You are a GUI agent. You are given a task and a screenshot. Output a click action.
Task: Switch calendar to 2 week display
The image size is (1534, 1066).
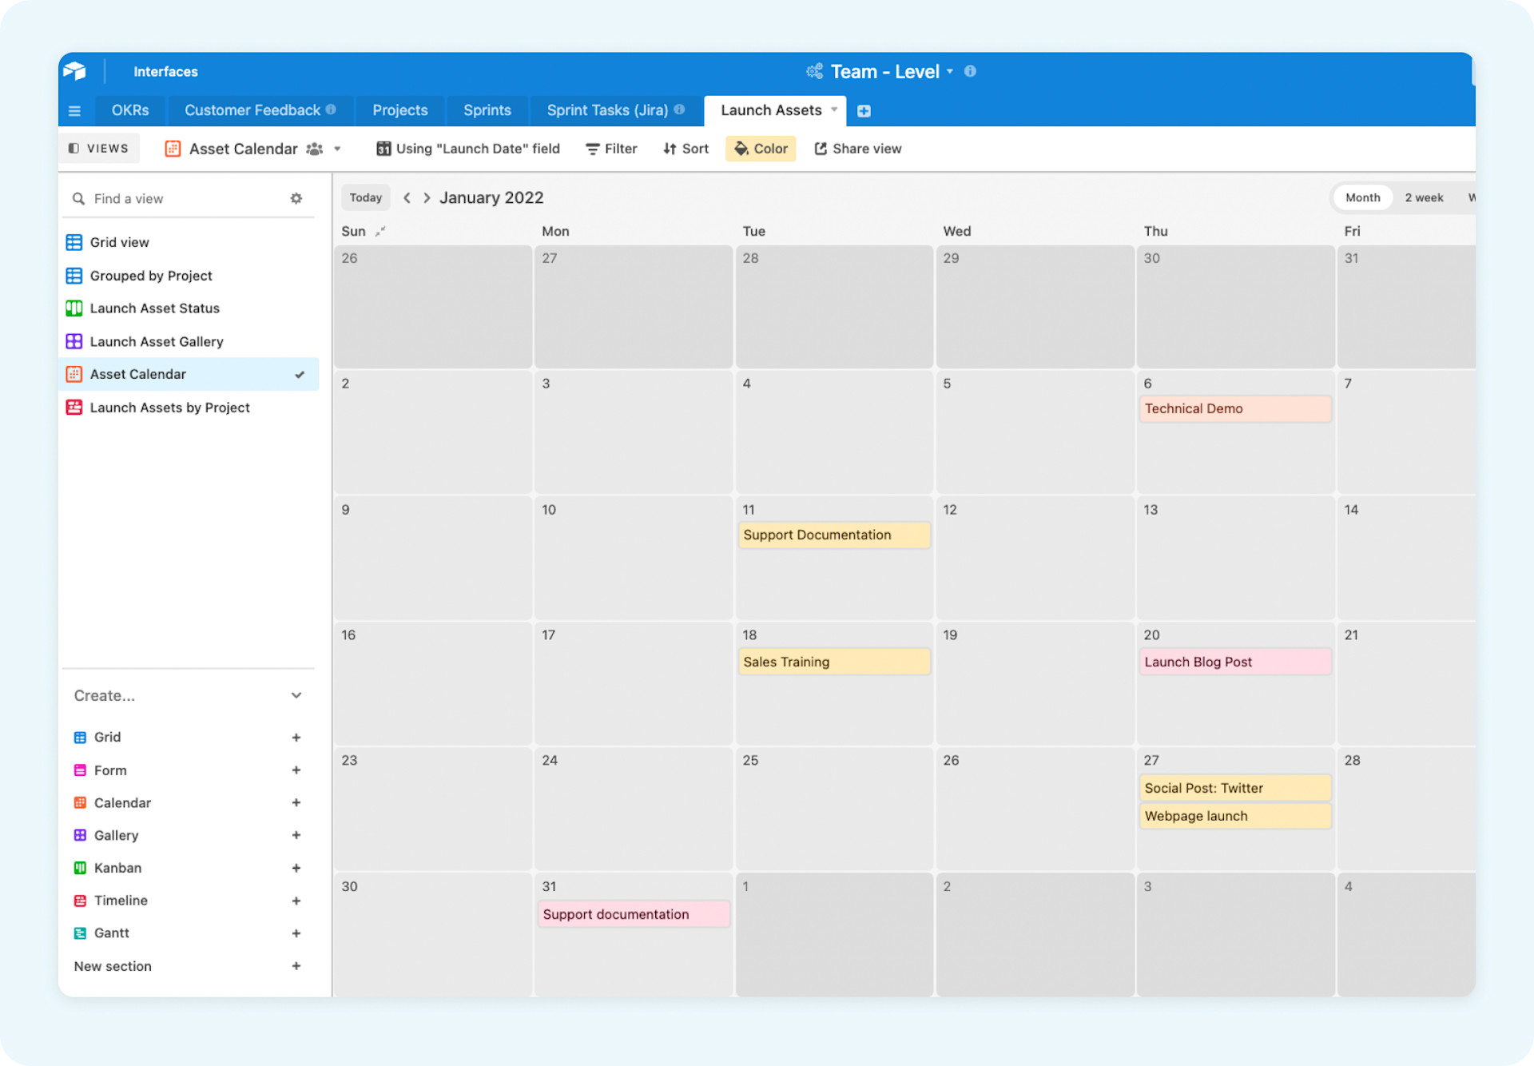(x=1424, y=197)
